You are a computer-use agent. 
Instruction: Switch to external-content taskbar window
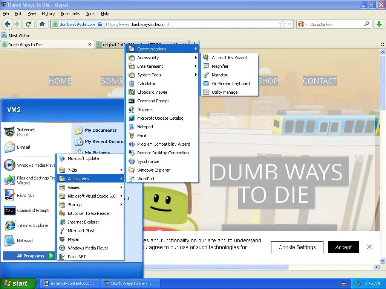70,283
